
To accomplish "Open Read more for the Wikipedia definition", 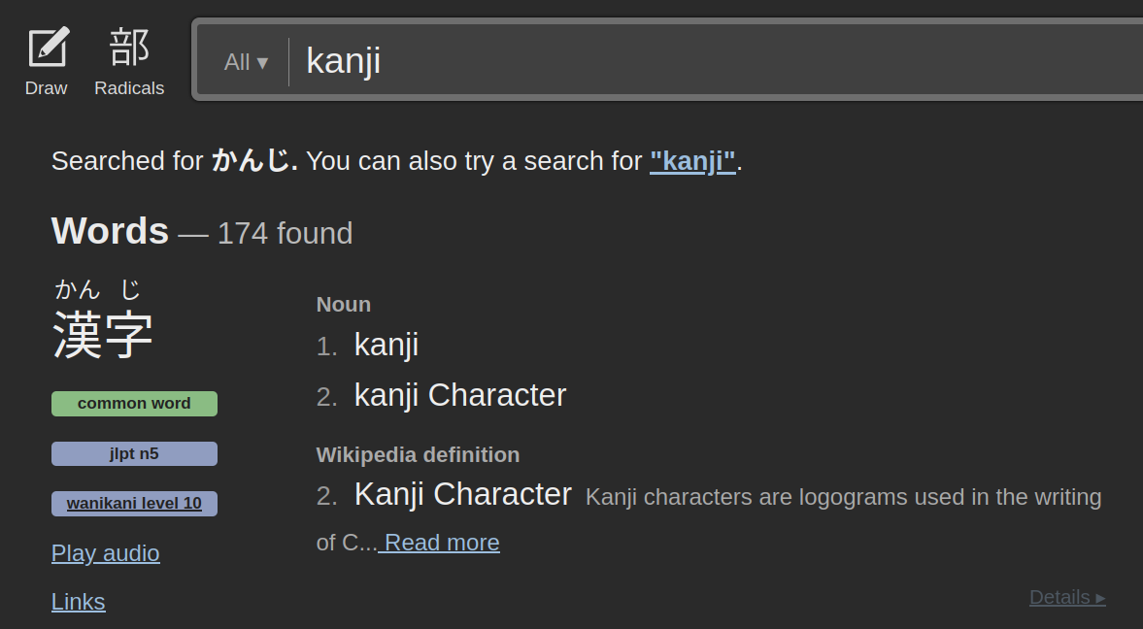I will (440, 543).
